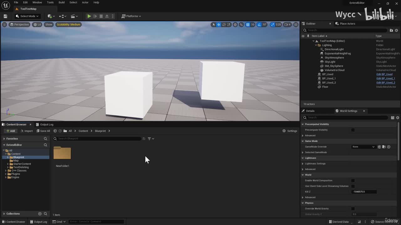
Task: Edit the Kill Z value field
Action: click(x=364, y=192)
